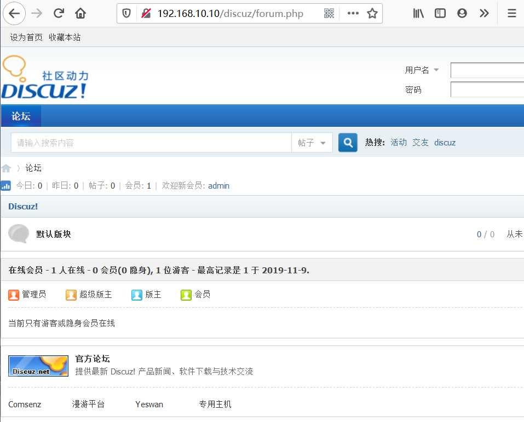Click the browser Back arrow button

point(14,13)
